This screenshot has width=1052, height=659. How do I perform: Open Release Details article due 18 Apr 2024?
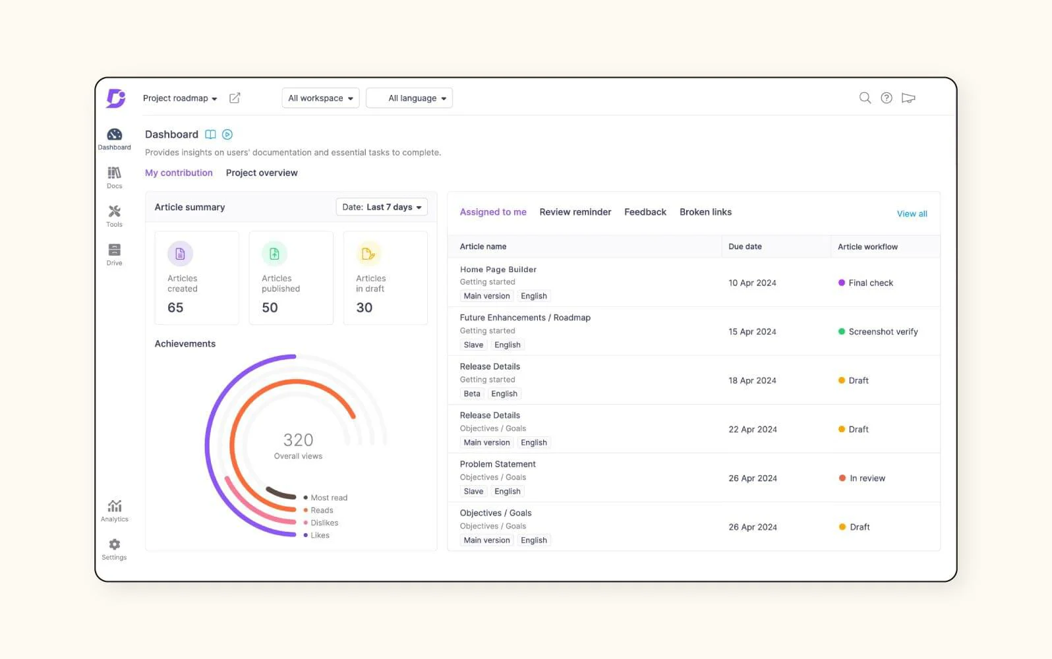490,366
